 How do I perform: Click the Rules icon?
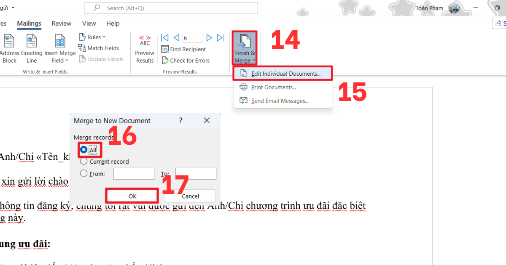click(82, 37)
